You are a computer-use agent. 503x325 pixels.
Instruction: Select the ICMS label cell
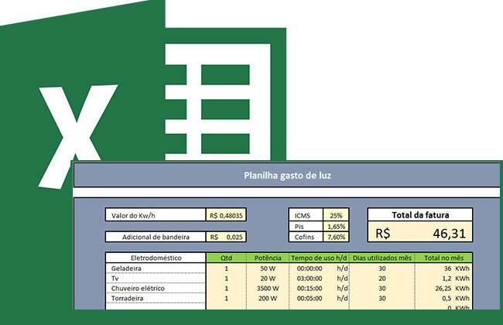(x=306, y=215)
